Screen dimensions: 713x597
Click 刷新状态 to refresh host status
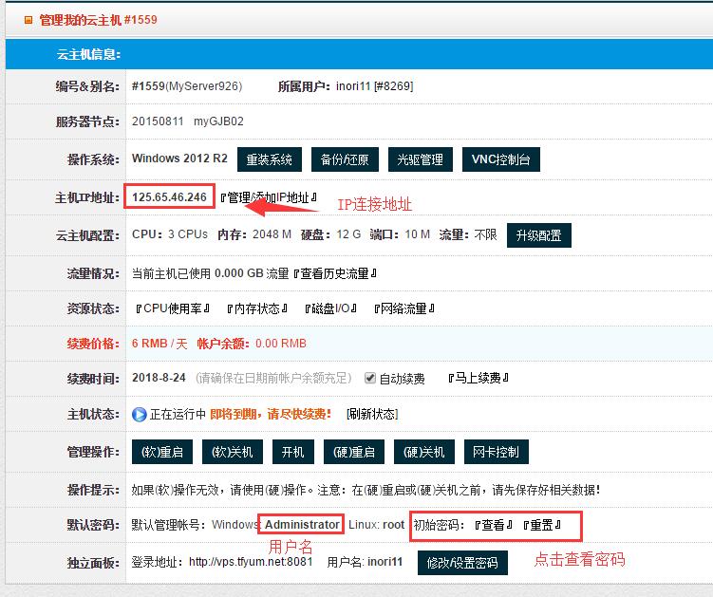(x=372, y=414)
